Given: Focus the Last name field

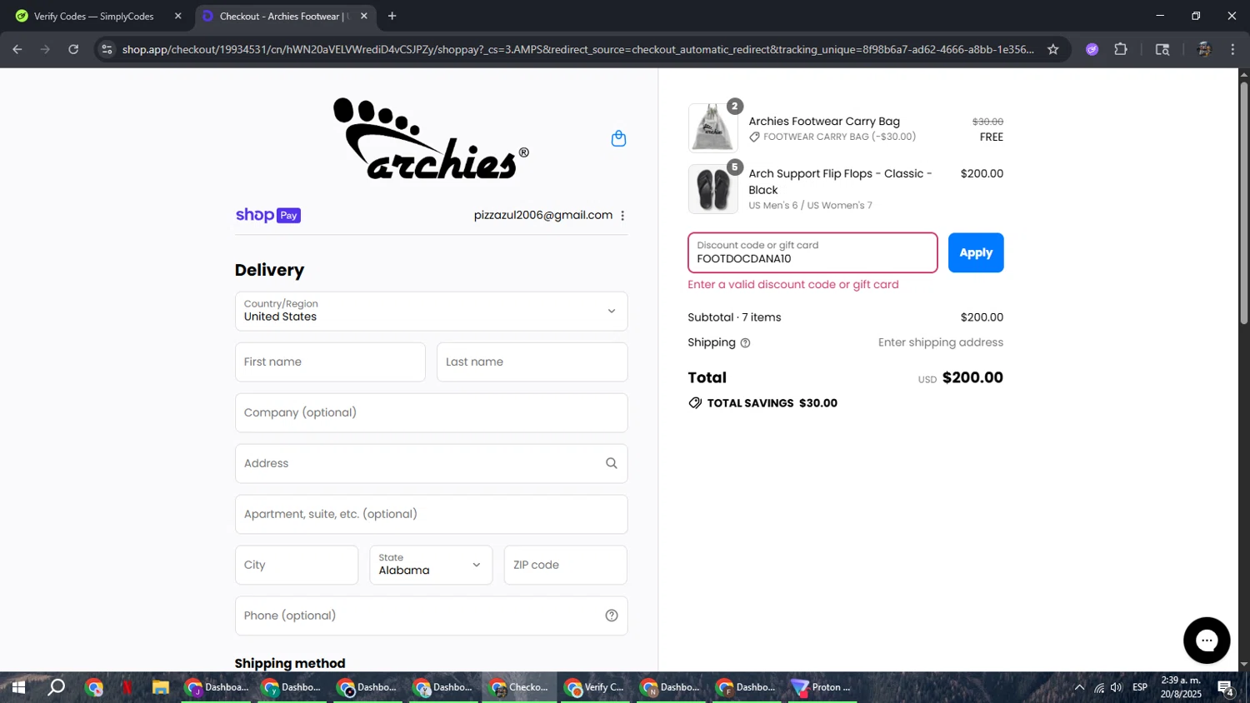Looking at the screenshot, I should coord(532,362).
